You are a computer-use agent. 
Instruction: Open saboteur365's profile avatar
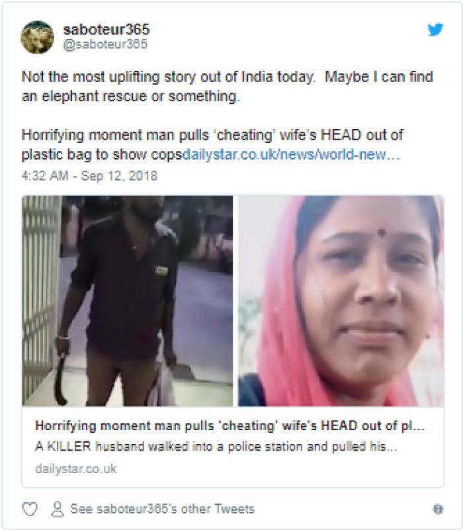pos(37,37)
